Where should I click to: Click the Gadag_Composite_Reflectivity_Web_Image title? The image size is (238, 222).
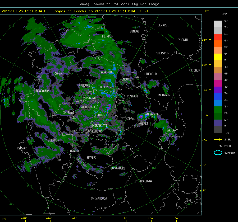click(x=119, y=4)
